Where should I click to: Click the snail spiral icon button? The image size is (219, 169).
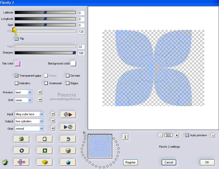coord(22,139)
